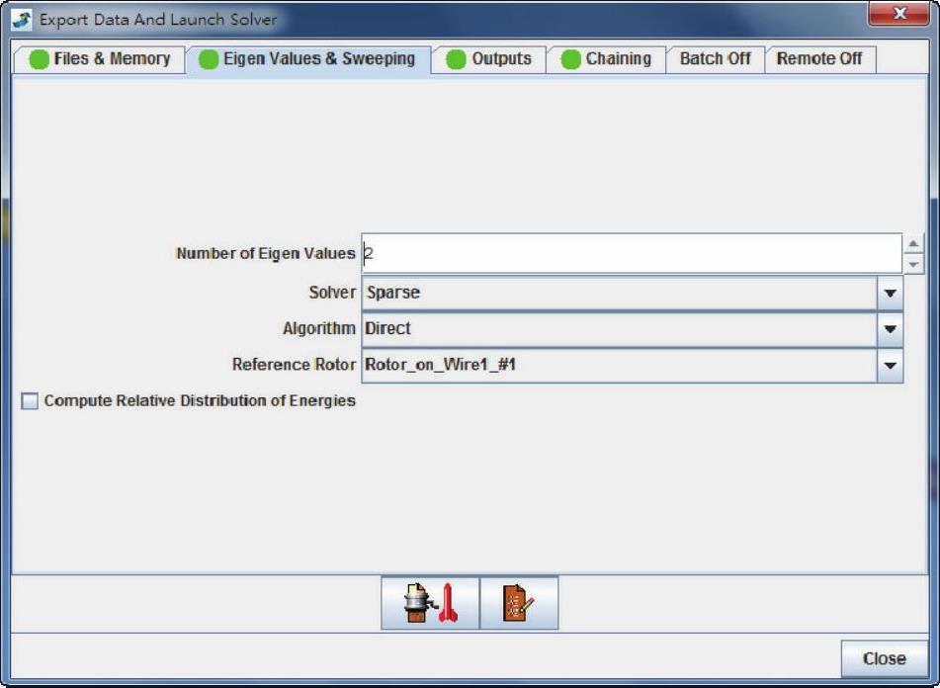Switch to the Outputs tab
This screenshot has width=940, height=688.
501,59
